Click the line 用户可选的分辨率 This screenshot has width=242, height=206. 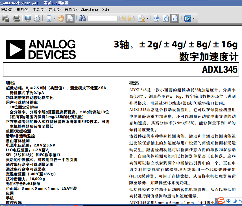pos(22,102)
